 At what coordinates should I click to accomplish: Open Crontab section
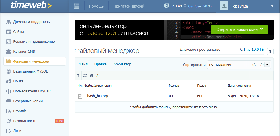click(x=20, y=111)
